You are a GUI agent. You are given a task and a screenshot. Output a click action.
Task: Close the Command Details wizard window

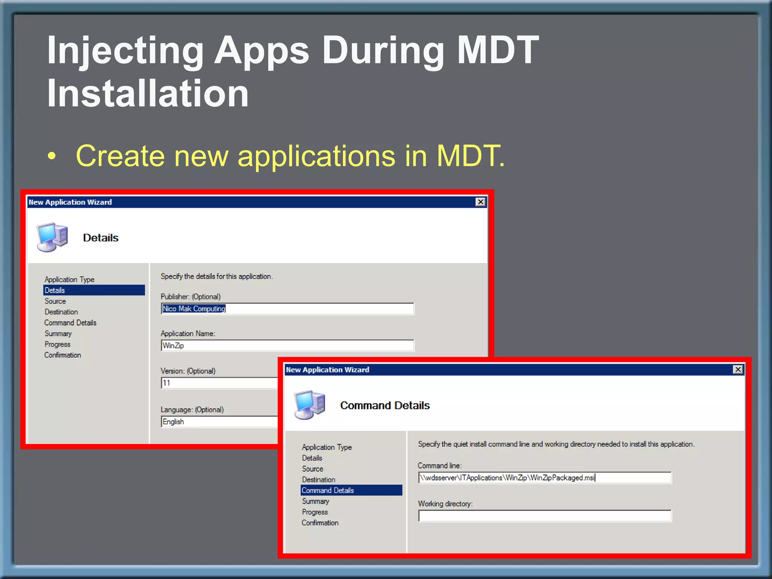pyautogui.click(x=738, y=369)
